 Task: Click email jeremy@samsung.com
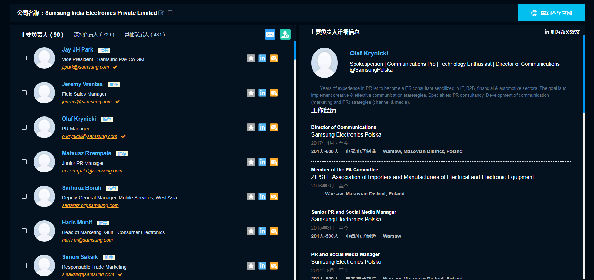tap(86, 102)
